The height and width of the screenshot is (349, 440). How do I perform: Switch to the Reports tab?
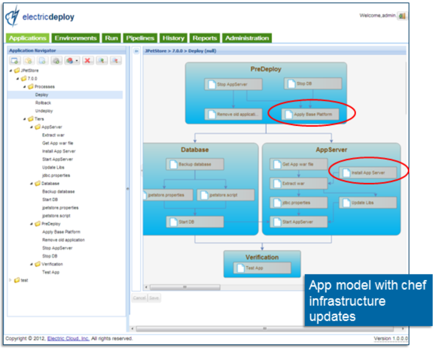pos(205,38)
